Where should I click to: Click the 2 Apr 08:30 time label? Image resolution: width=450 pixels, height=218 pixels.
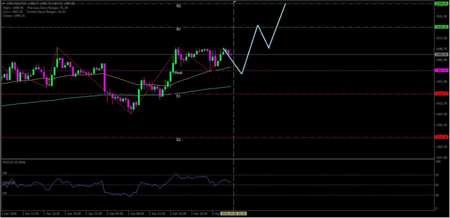135,213
